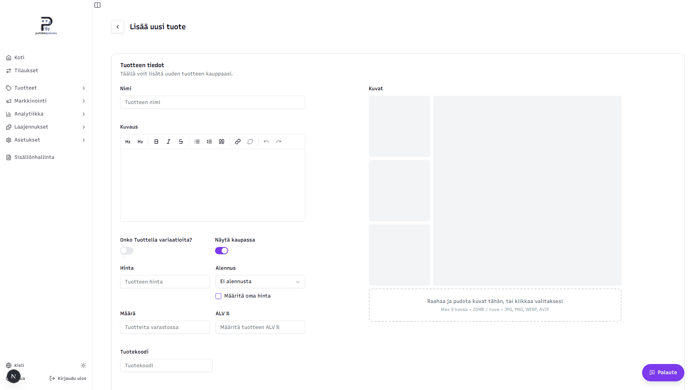Switch theme using the sun icon

[x=83, y=365]
